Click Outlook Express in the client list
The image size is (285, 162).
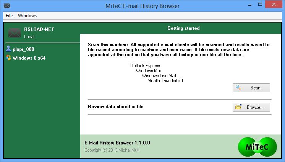coord(145,66)
